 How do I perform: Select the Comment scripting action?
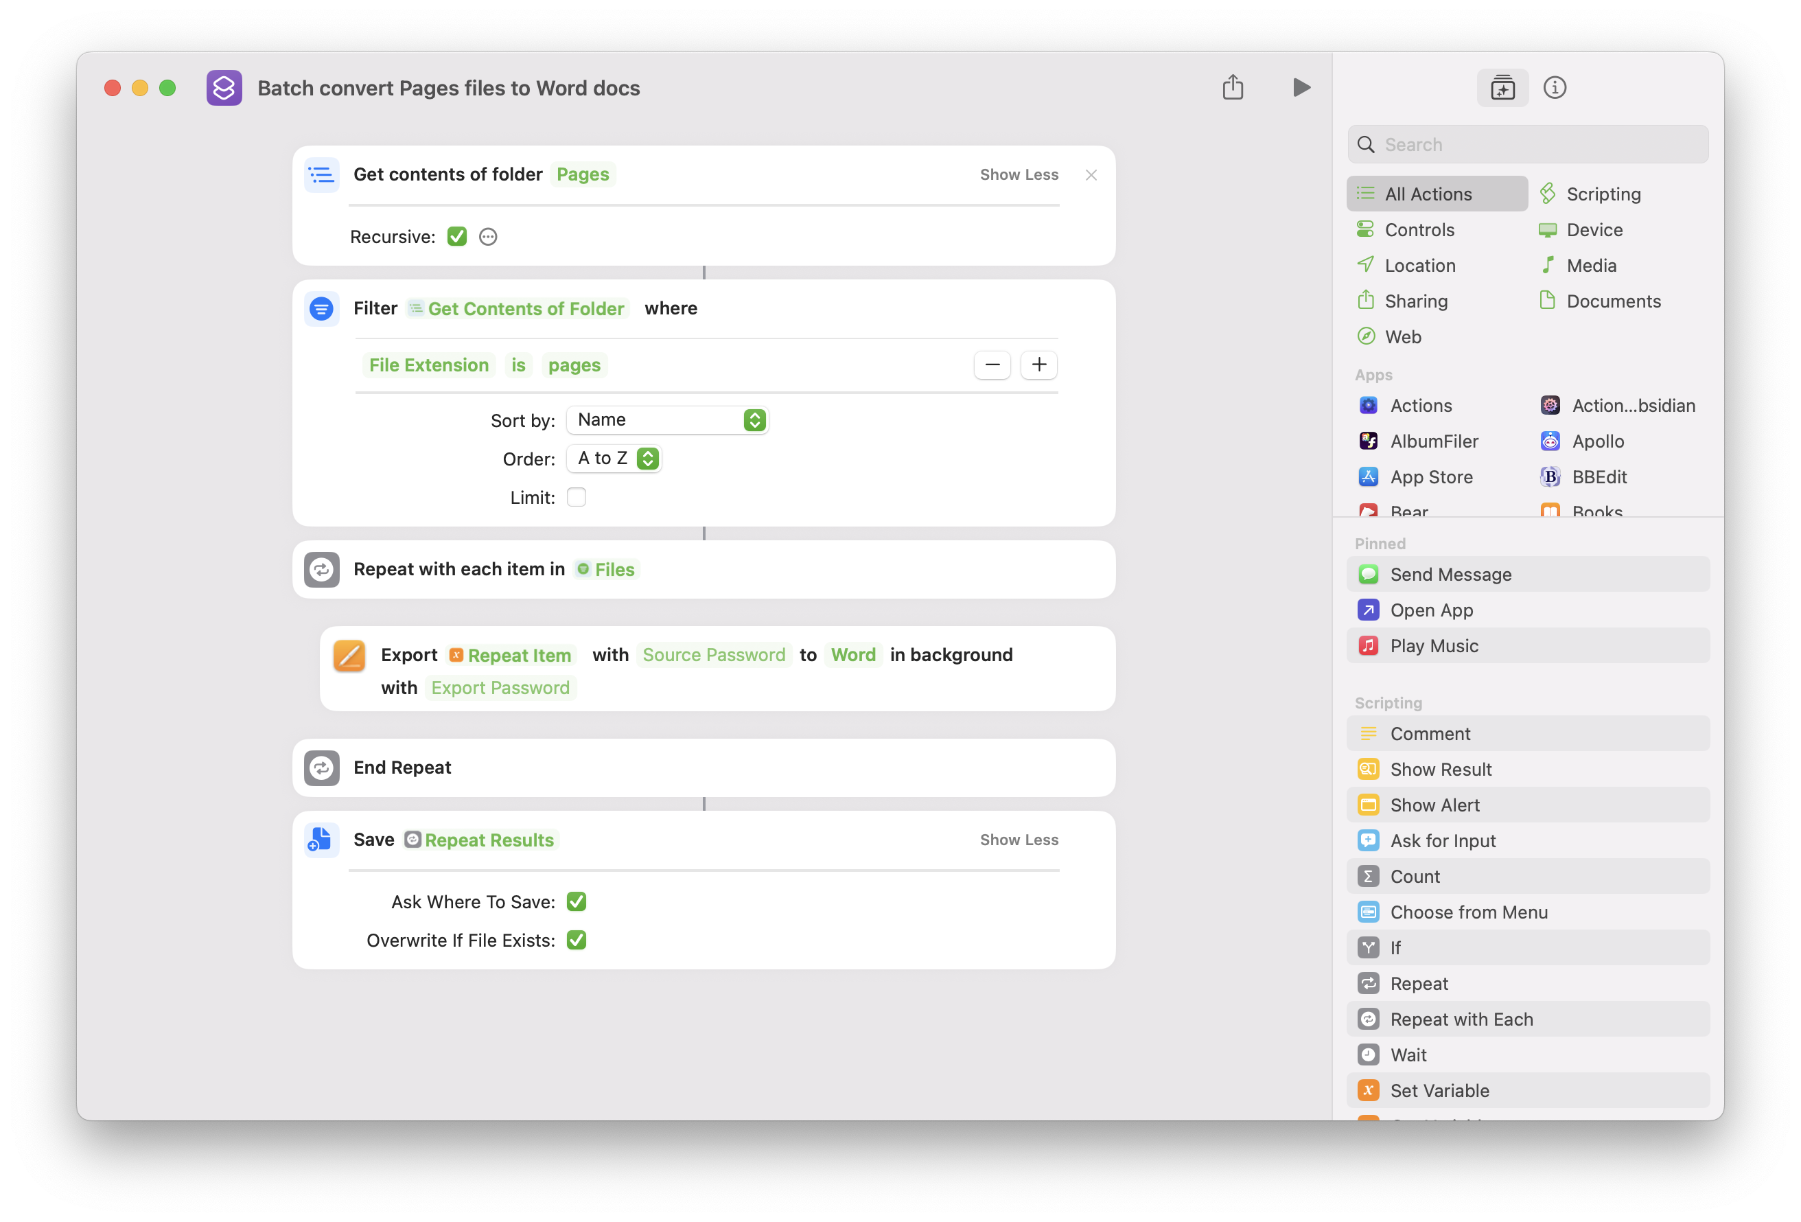[x=1527, y=733]
